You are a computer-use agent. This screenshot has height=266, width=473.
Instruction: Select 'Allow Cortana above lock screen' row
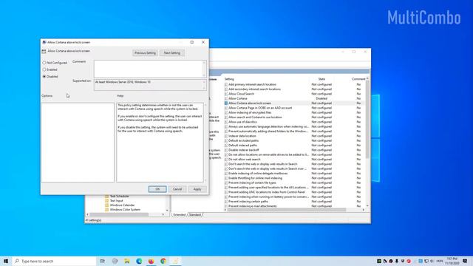coord(250,103)
